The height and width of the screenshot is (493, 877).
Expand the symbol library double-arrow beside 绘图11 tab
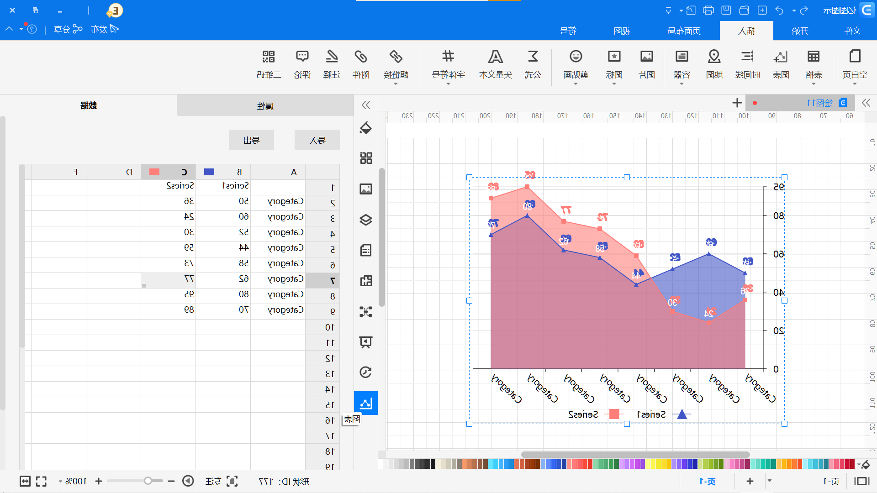(x=866, y=103)
